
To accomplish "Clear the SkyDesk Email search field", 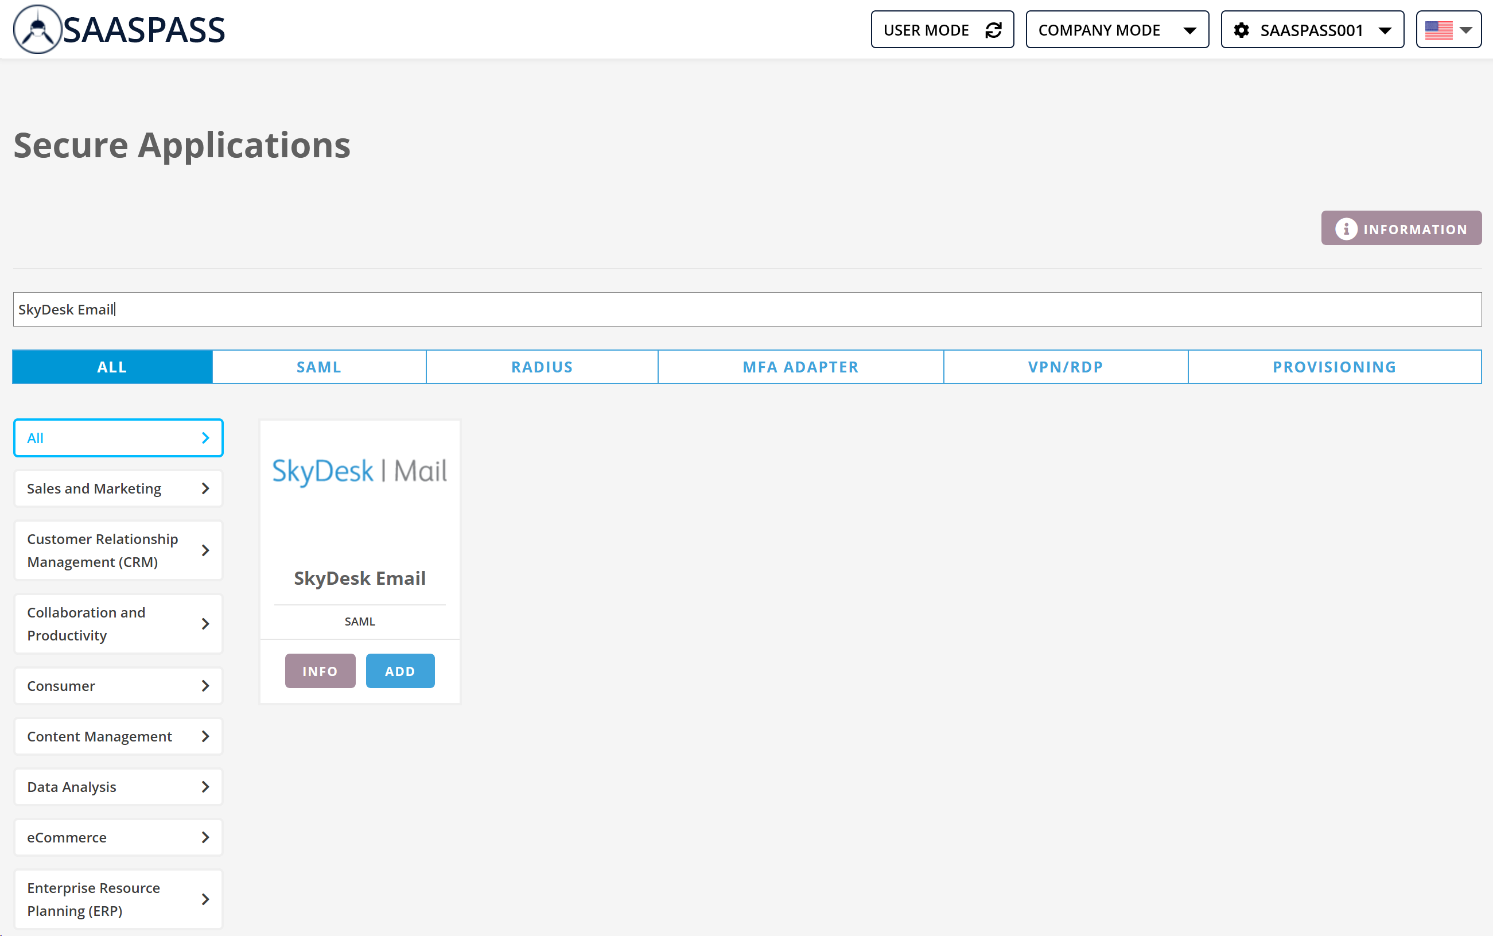I will point(746,309).
